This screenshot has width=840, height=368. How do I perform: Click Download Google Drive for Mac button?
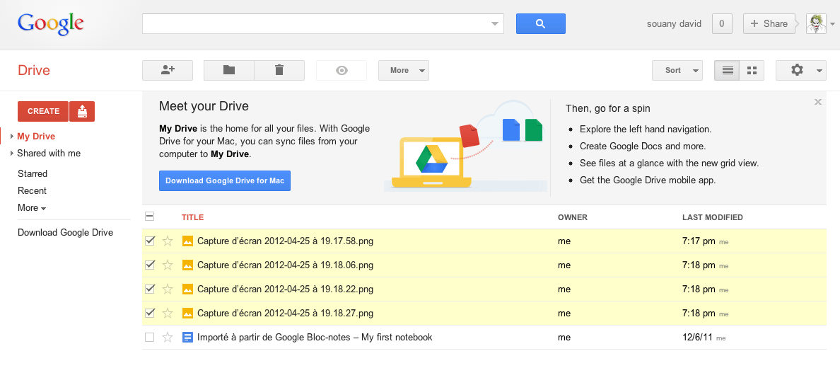pos(224,180)
